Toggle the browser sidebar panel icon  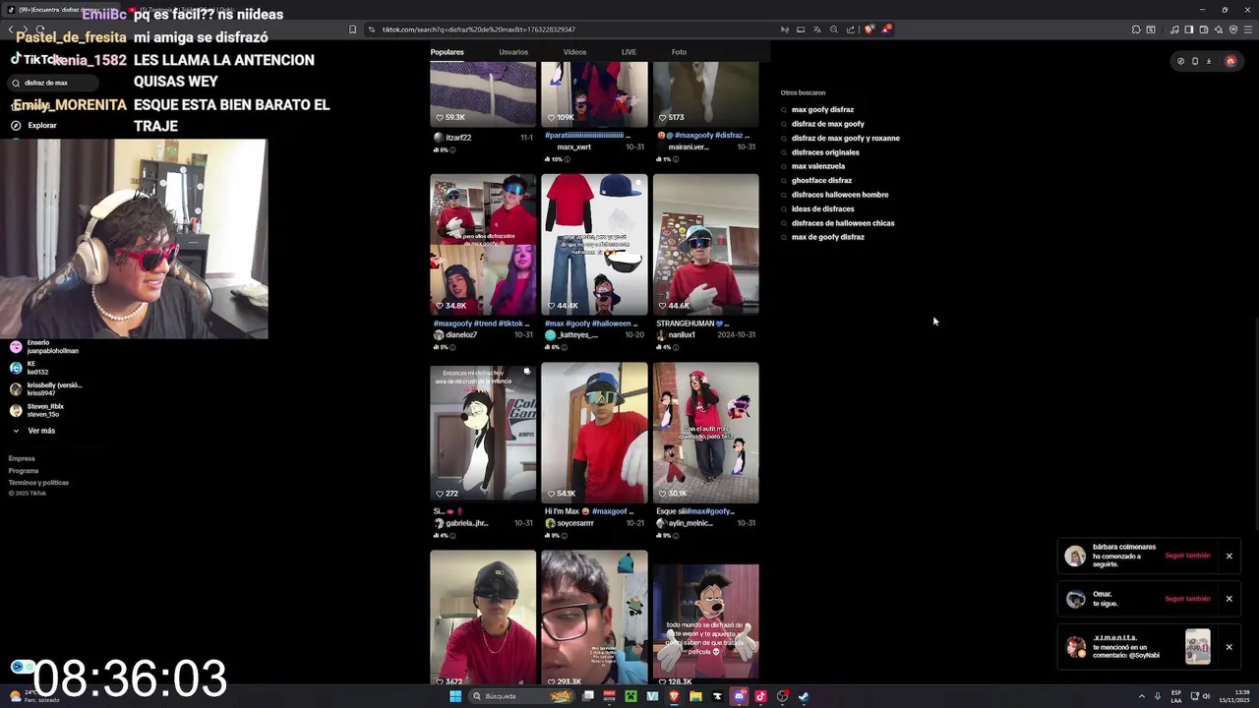click(x=1189, y=29)
